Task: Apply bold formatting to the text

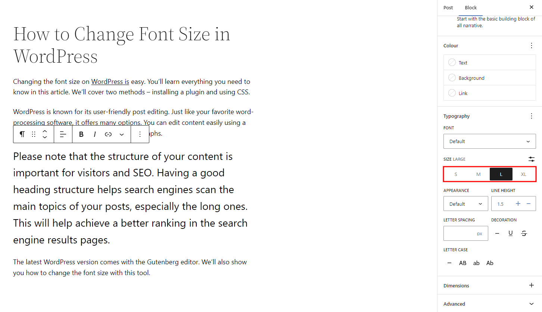Action: [81, 135]
